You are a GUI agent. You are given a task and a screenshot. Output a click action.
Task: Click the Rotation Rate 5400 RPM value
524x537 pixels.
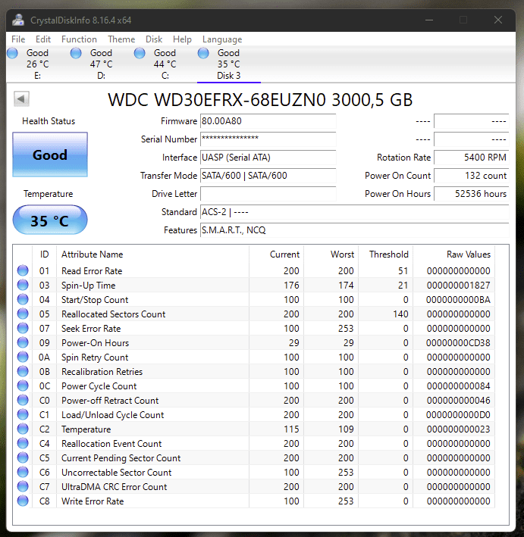tap(472, 158)
